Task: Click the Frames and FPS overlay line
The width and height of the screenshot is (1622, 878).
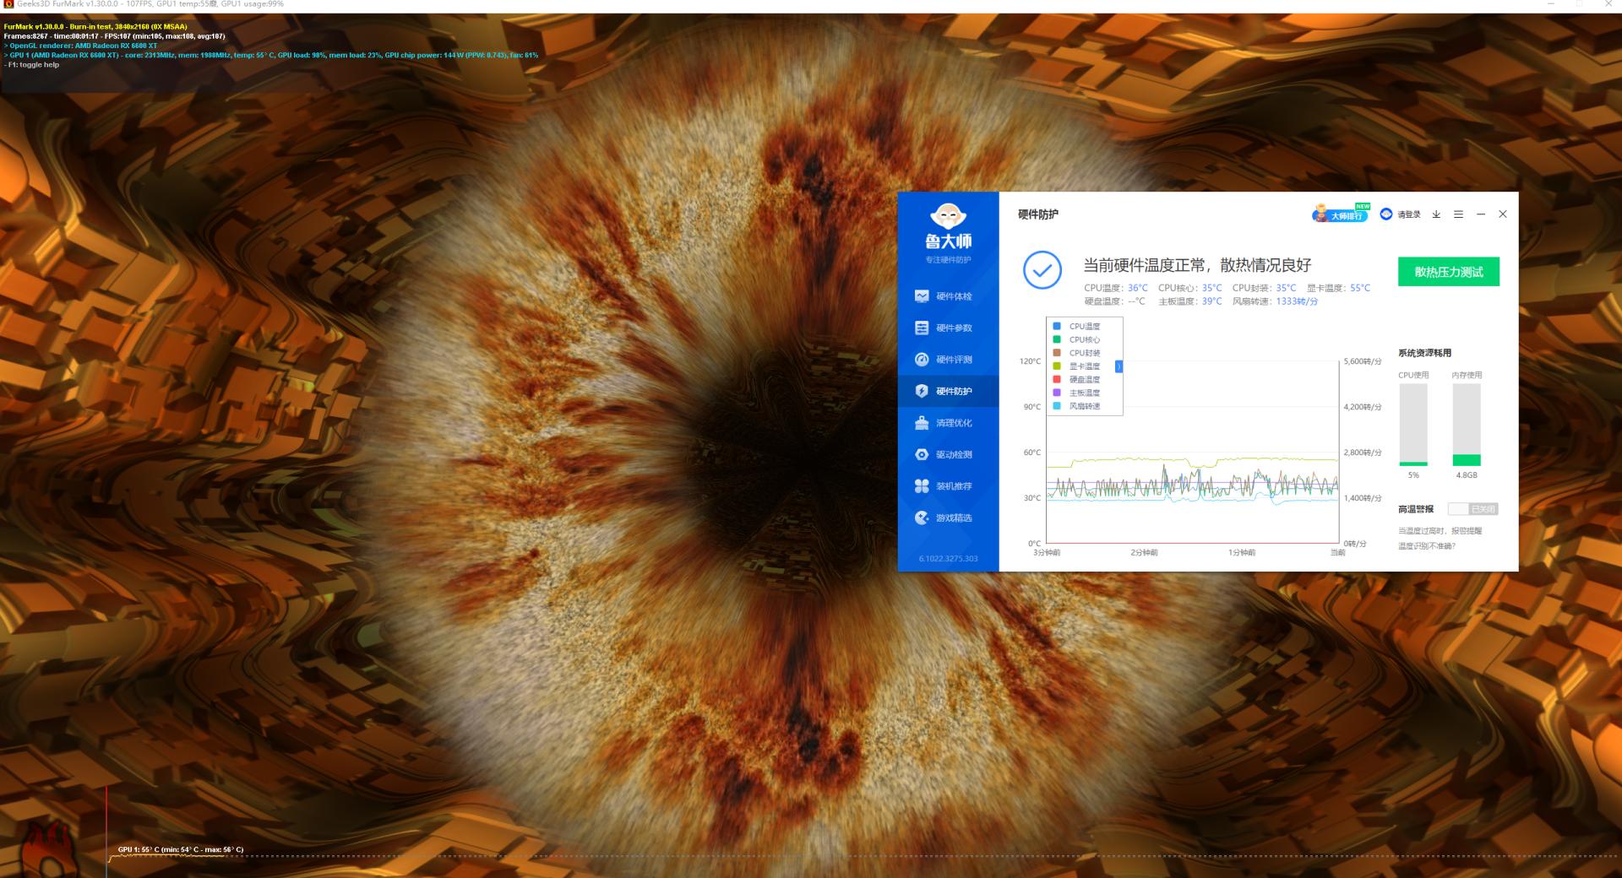Action: coord(114,36)
